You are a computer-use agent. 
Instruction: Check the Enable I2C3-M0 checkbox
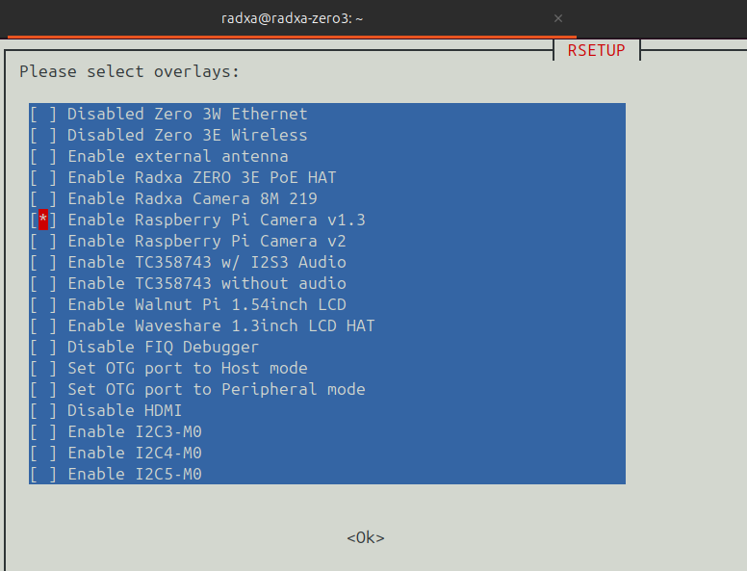43,431
